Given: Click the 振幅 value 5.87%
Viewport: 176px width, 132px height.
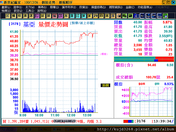Looking at the screenshot, I should point(167,22).
